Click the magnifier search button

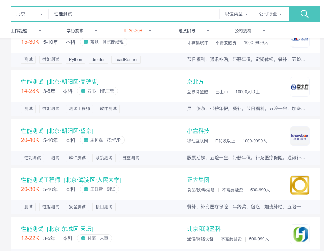304,14
